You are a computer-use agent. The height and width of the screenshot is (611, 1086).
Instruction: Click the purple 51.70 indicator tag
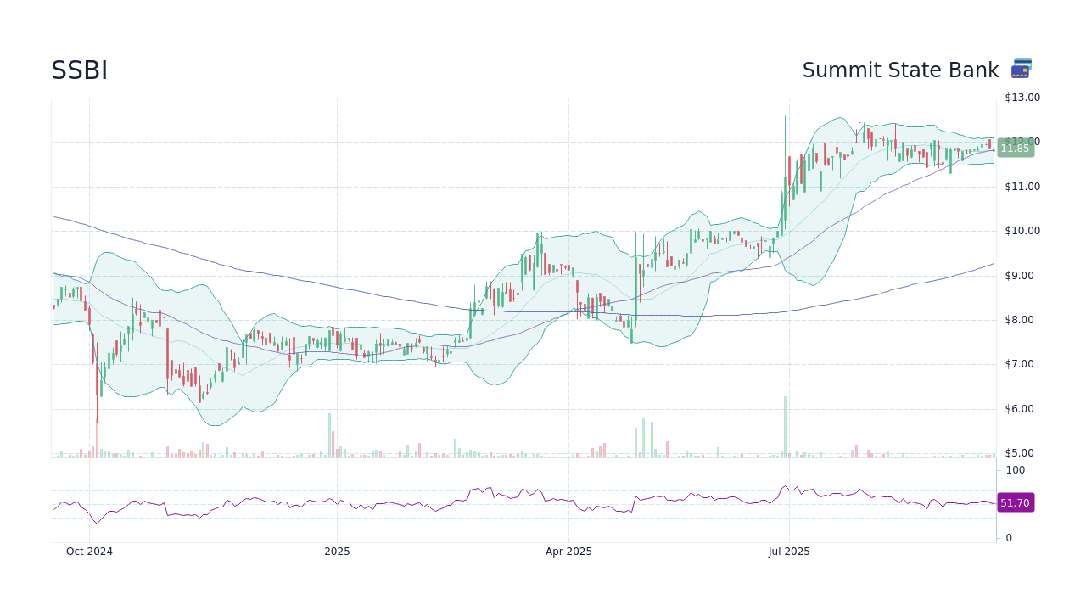click(x=1015, y=503)
